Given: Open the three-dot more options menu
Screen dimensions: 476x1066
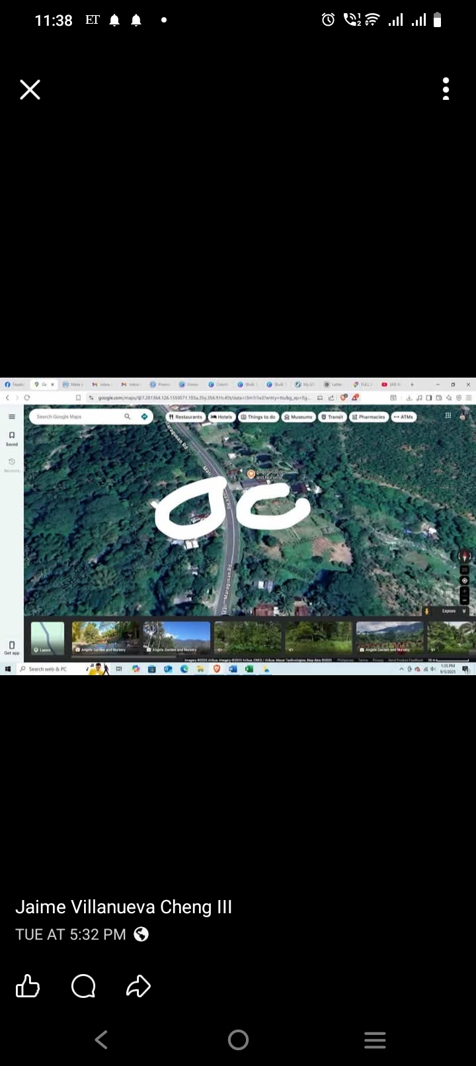Looking at the screenshot, I should click(446, 89).
